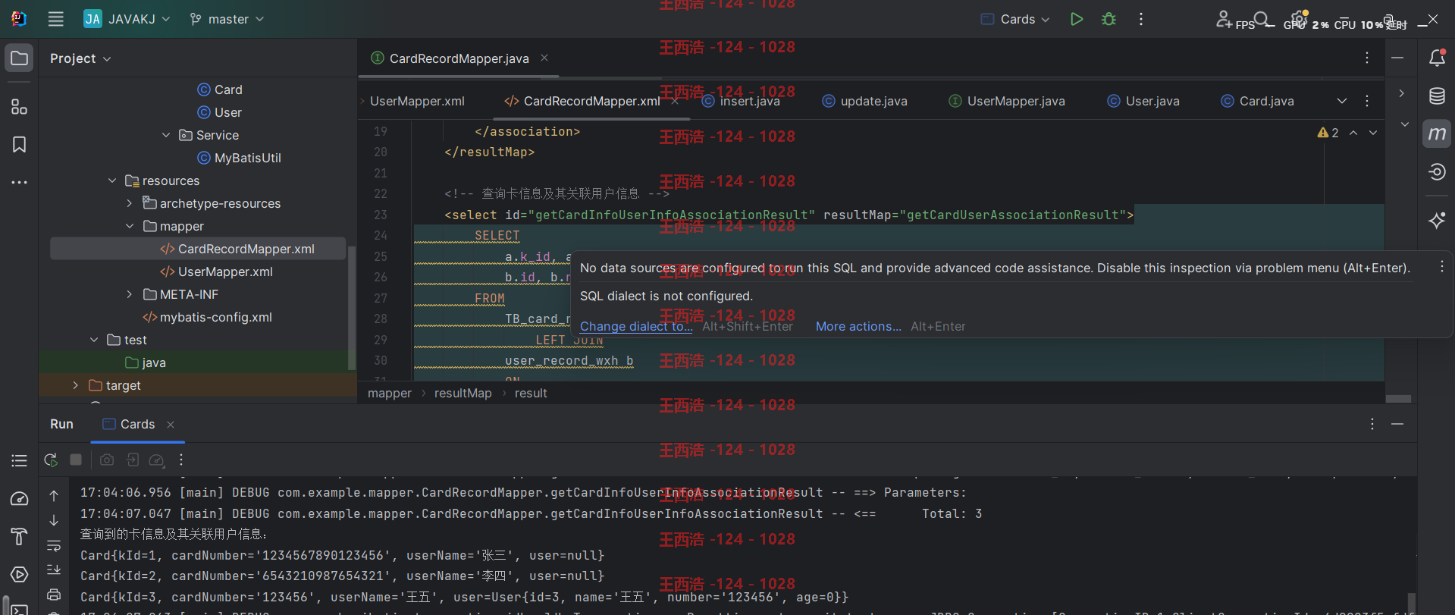
Task: Open the TODO list tool window
Action: [x=20, y=460]
